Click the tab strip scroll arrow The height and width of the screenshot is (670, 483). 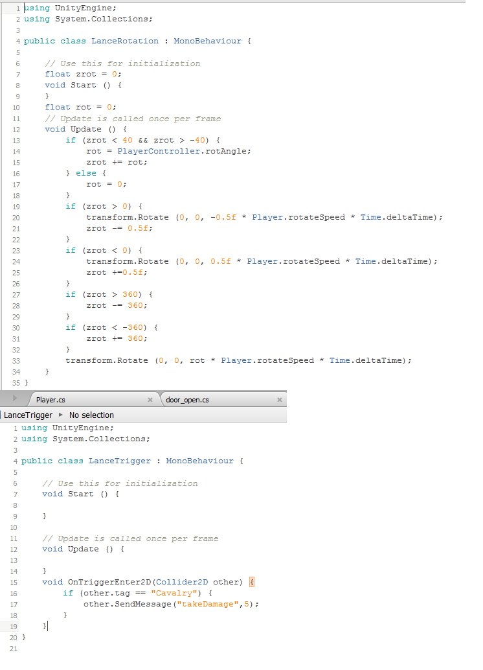click(14, 399)
